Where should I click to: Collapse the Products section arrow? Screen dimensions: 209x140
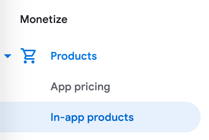pos(8,56)
